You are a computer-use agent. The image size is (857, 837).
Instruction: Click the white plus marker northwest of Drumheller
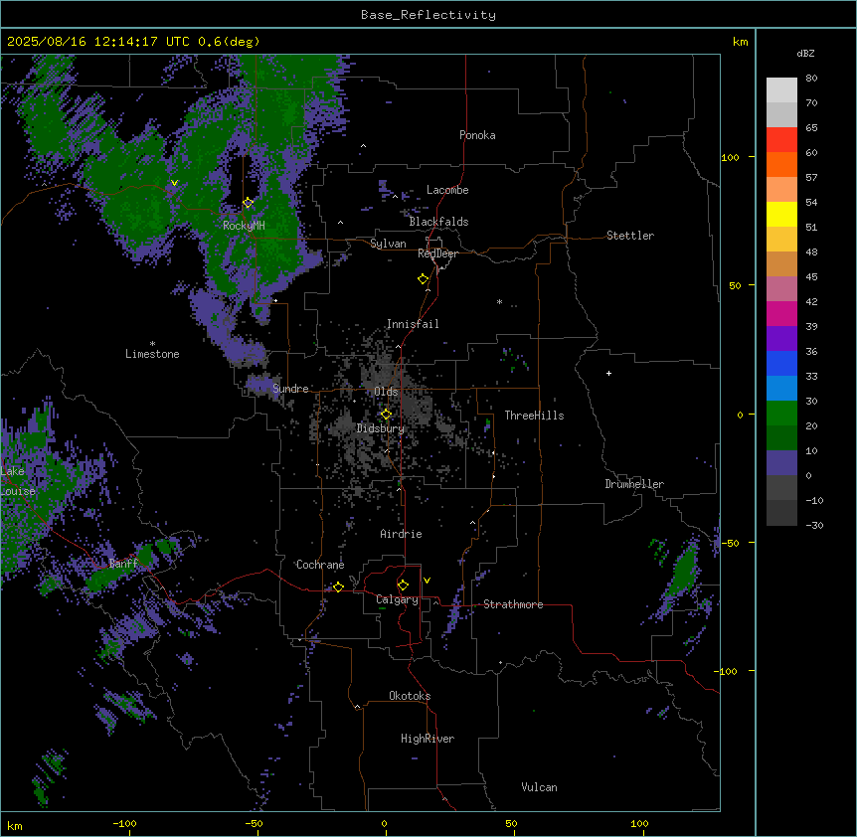click(x=608, y=373)
